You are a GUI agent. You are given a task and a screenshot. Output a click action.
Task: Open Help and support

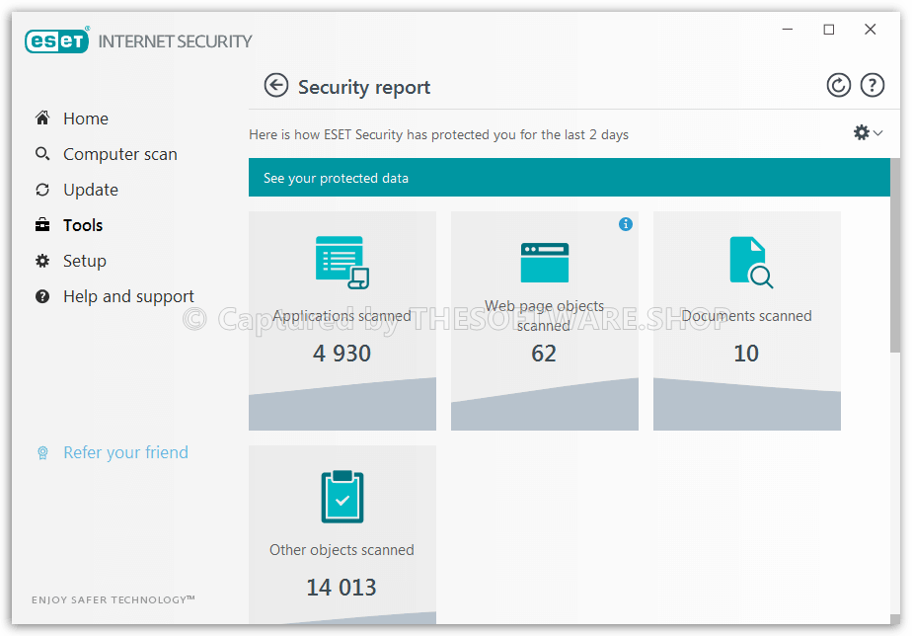point(127,296)
